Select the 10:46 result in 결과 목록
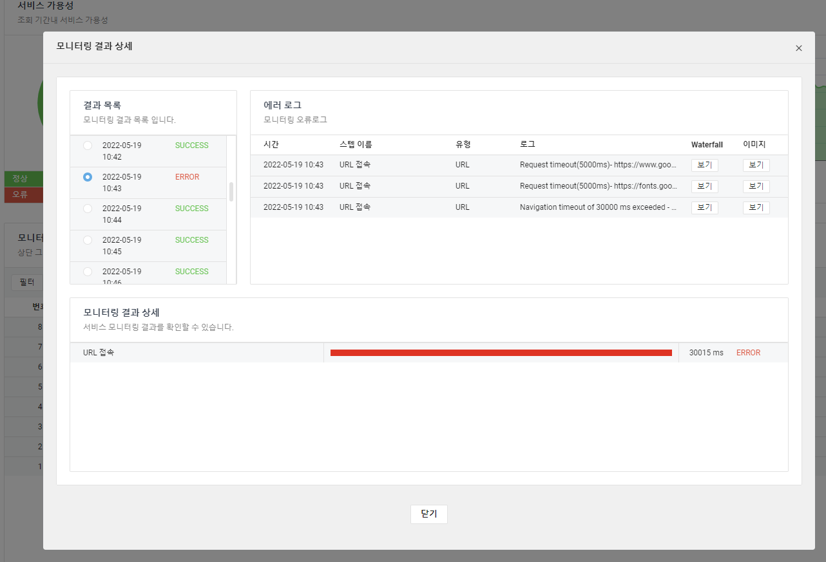The width and height of the screenshot is (826, 562). pyautogui.click(x=87, y=272)
